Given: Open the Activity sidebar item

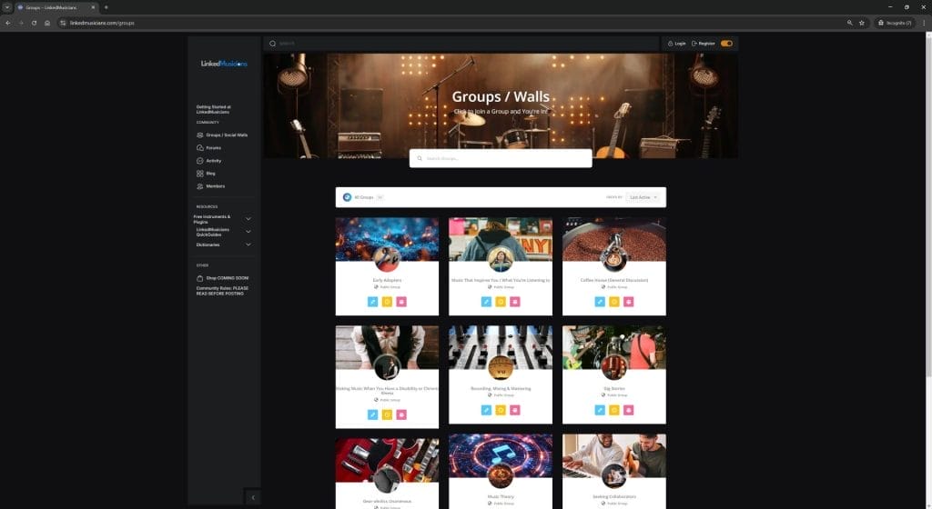Looking at the screenshot, I should pyautogui.click(x=213, y=161).
